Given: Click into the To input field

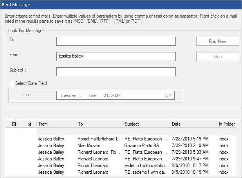Looking at the screenshot, I should 116,41.
